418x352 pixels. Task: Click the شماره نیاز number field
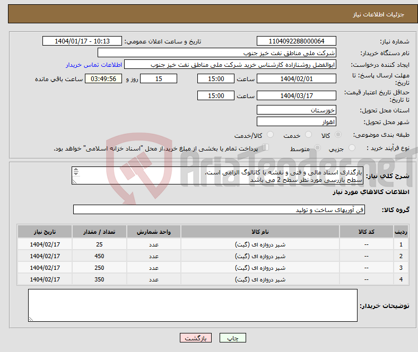click(296, 41)
